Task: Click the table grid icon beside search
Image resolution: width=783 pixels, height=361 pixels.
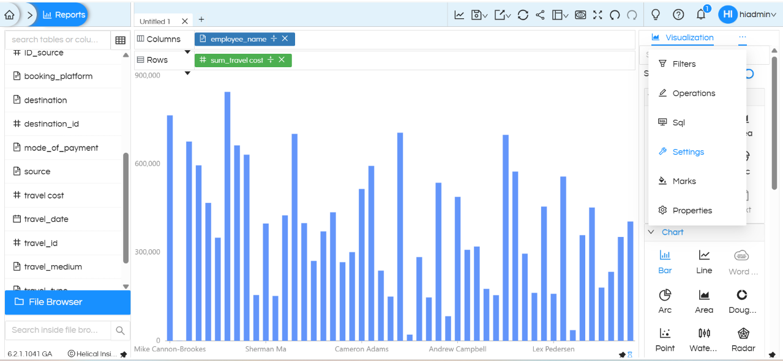Action: pos(121,40)
